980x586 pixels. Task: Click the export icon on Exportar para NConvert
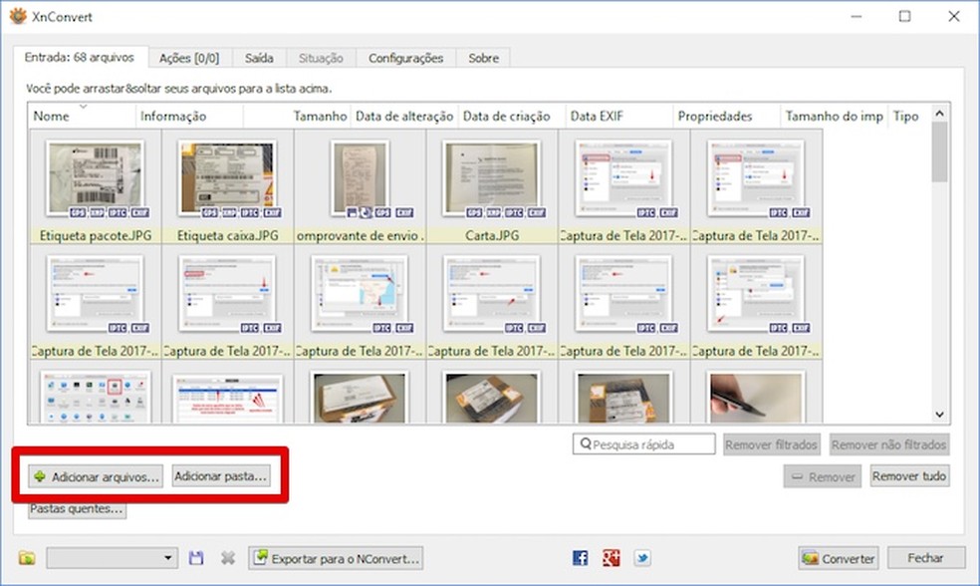click(x=259, y=558)
